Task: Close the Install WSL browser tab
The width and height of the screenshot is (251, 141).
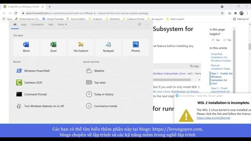Action: tap(43, 7)
